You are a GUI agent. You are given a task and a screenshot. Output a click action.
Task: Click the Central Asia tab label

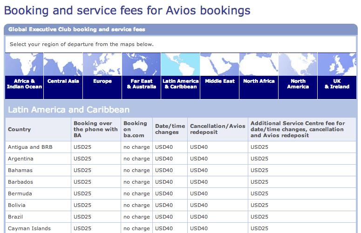(63, 81)
